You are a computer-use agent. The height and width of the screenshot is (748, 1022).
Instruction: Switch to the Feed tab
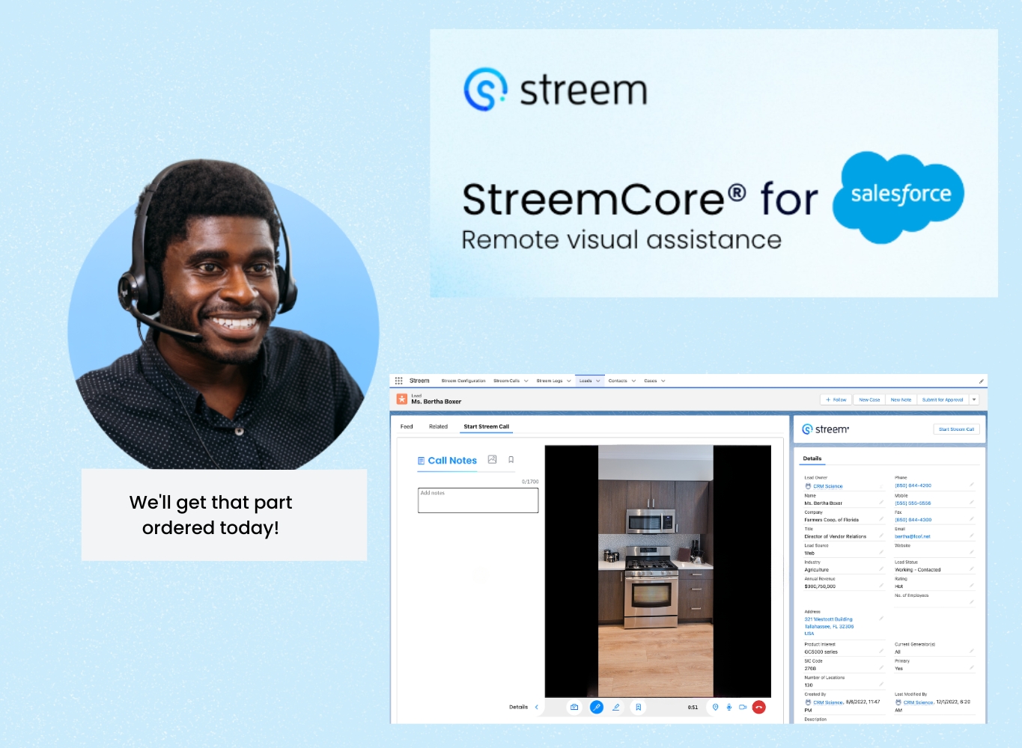407,426
